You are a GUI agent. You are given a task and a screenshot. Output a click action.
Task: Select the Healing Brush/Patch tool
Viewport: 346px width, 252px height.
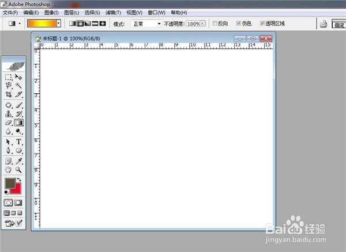[9, 105]
